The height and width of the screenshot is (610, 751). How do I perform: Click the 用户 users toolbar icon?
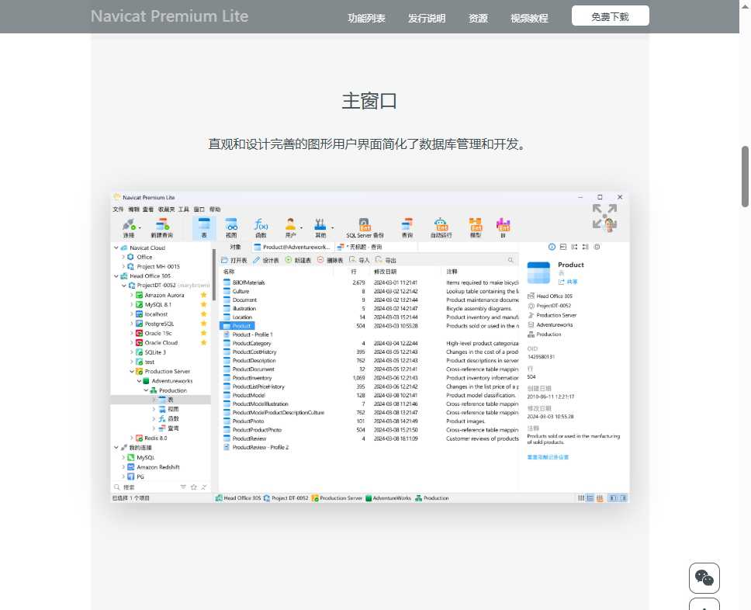click(x=290, y=227)
